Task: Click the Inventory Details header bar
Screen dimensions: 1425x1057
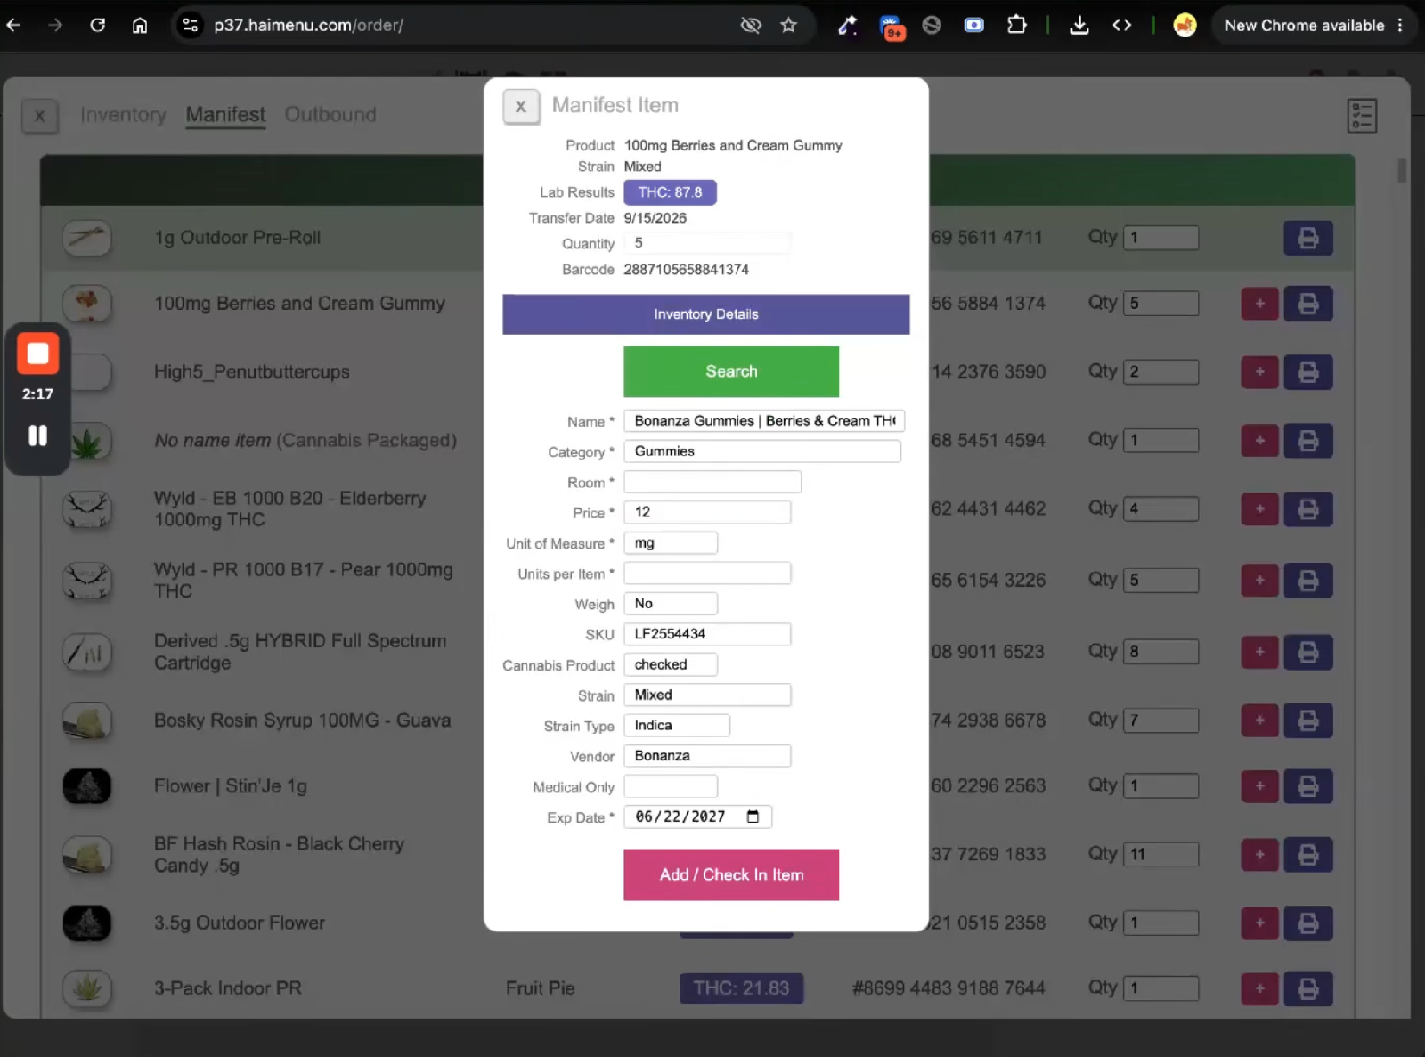Action: pos(706,314)
